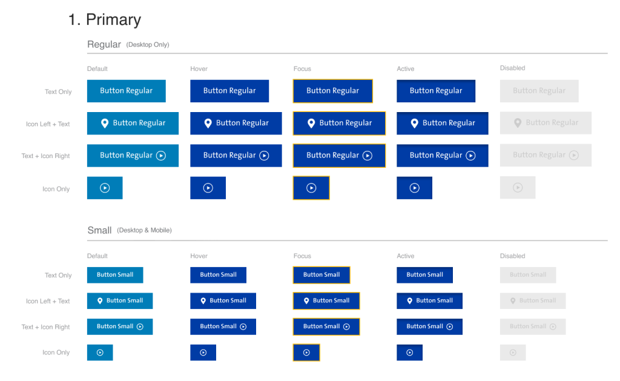This screenshot has width=620, height=381.
Task: Click the Regular Hover icon-only play button
Action: [208, 188]
